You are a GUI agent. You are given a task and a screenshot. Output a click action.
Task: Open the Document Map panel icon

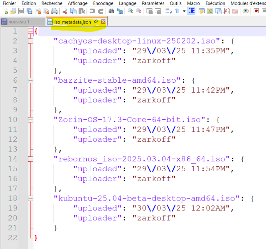click(x=210, y=11)
